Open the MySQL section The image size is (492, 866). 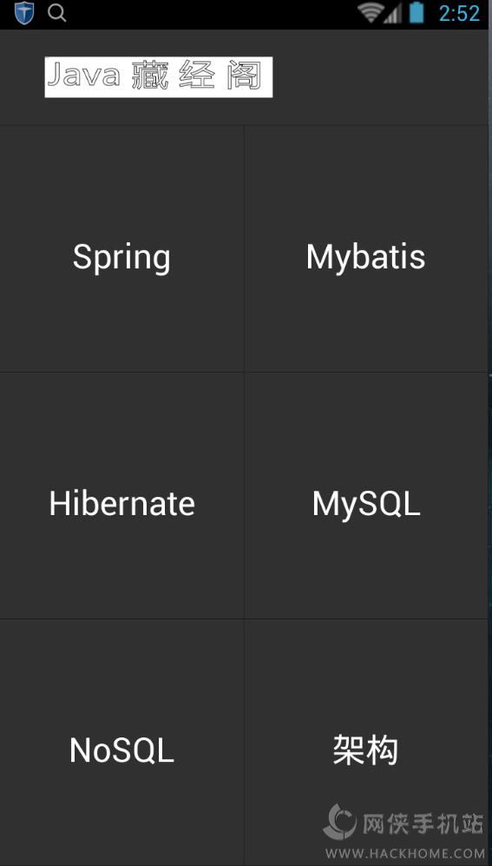pyautogui.click(x=367, y=496)
